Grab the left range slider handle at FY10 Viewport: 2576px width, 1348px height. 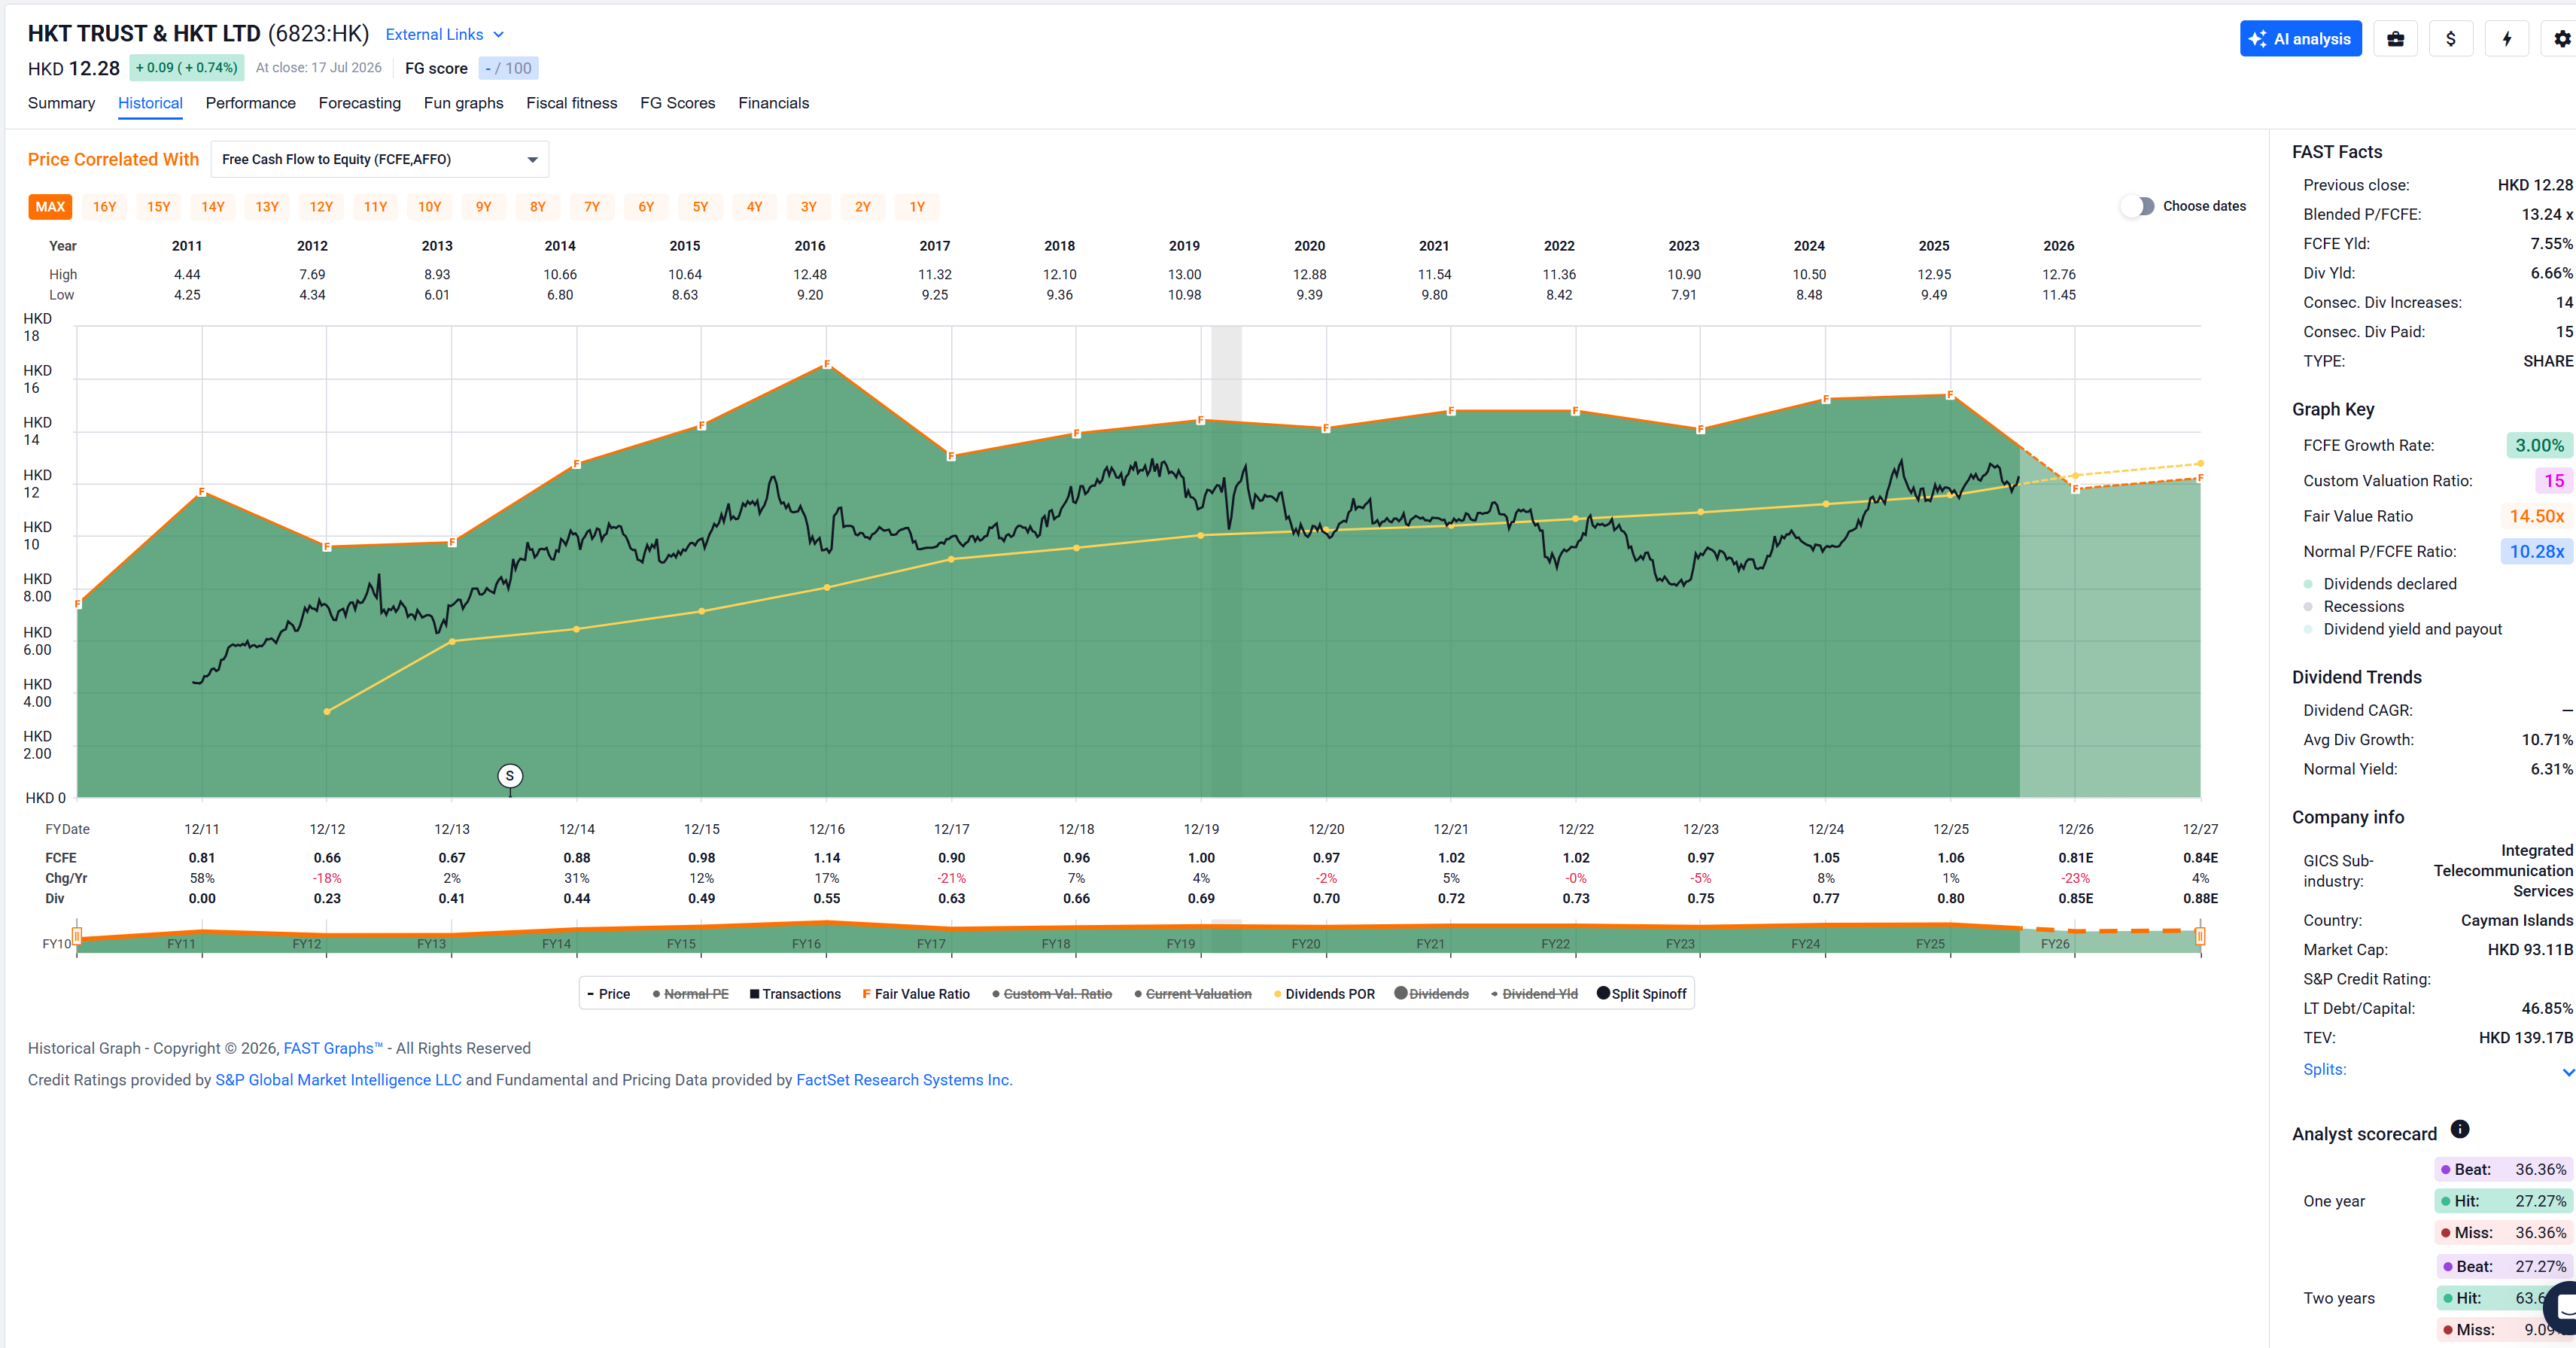click(77, 937)
